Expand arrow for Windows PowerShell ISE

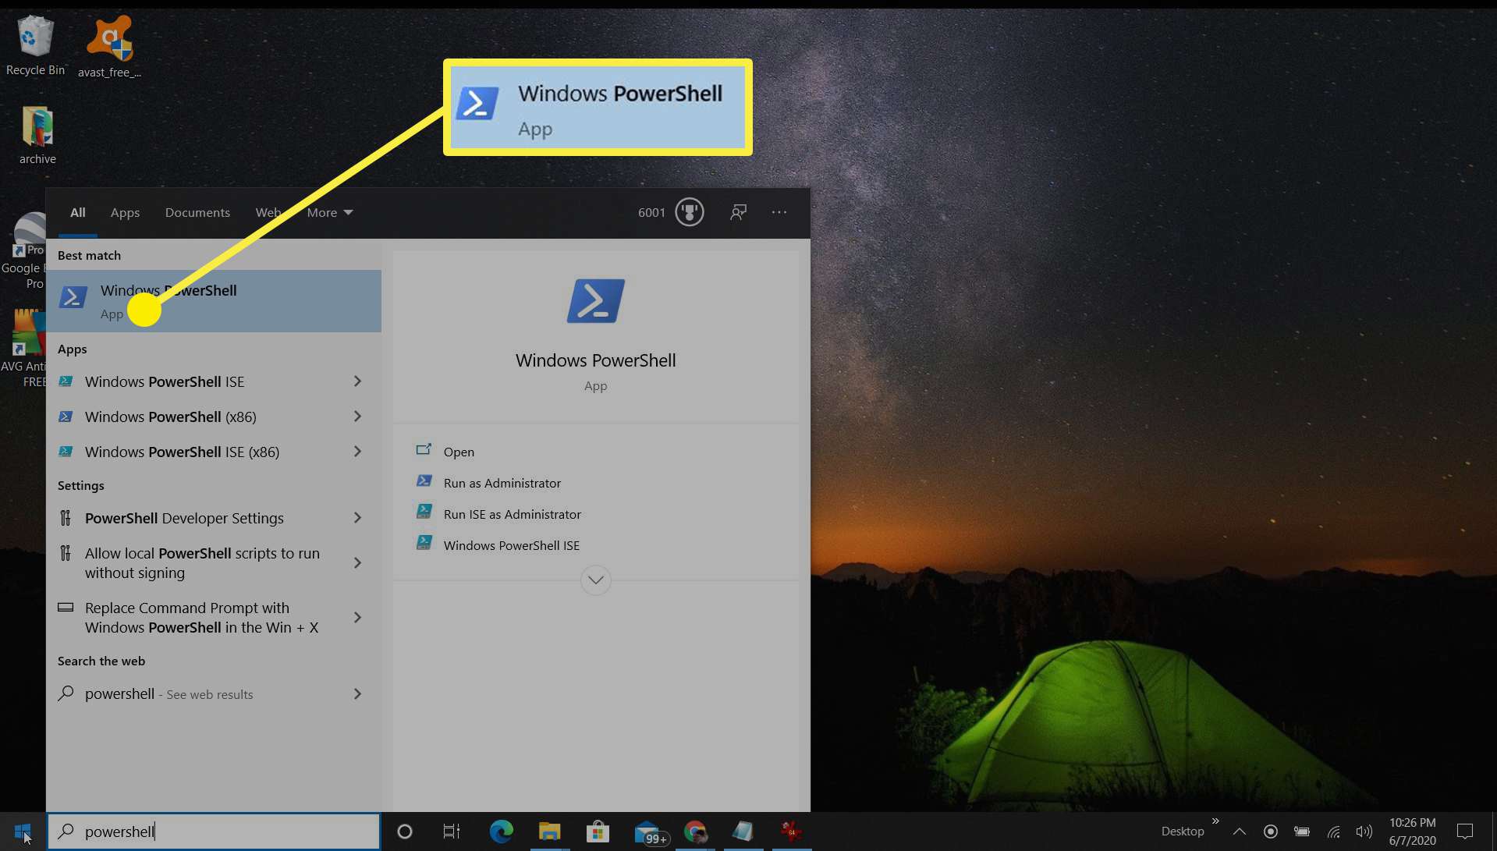coord(357,381)
